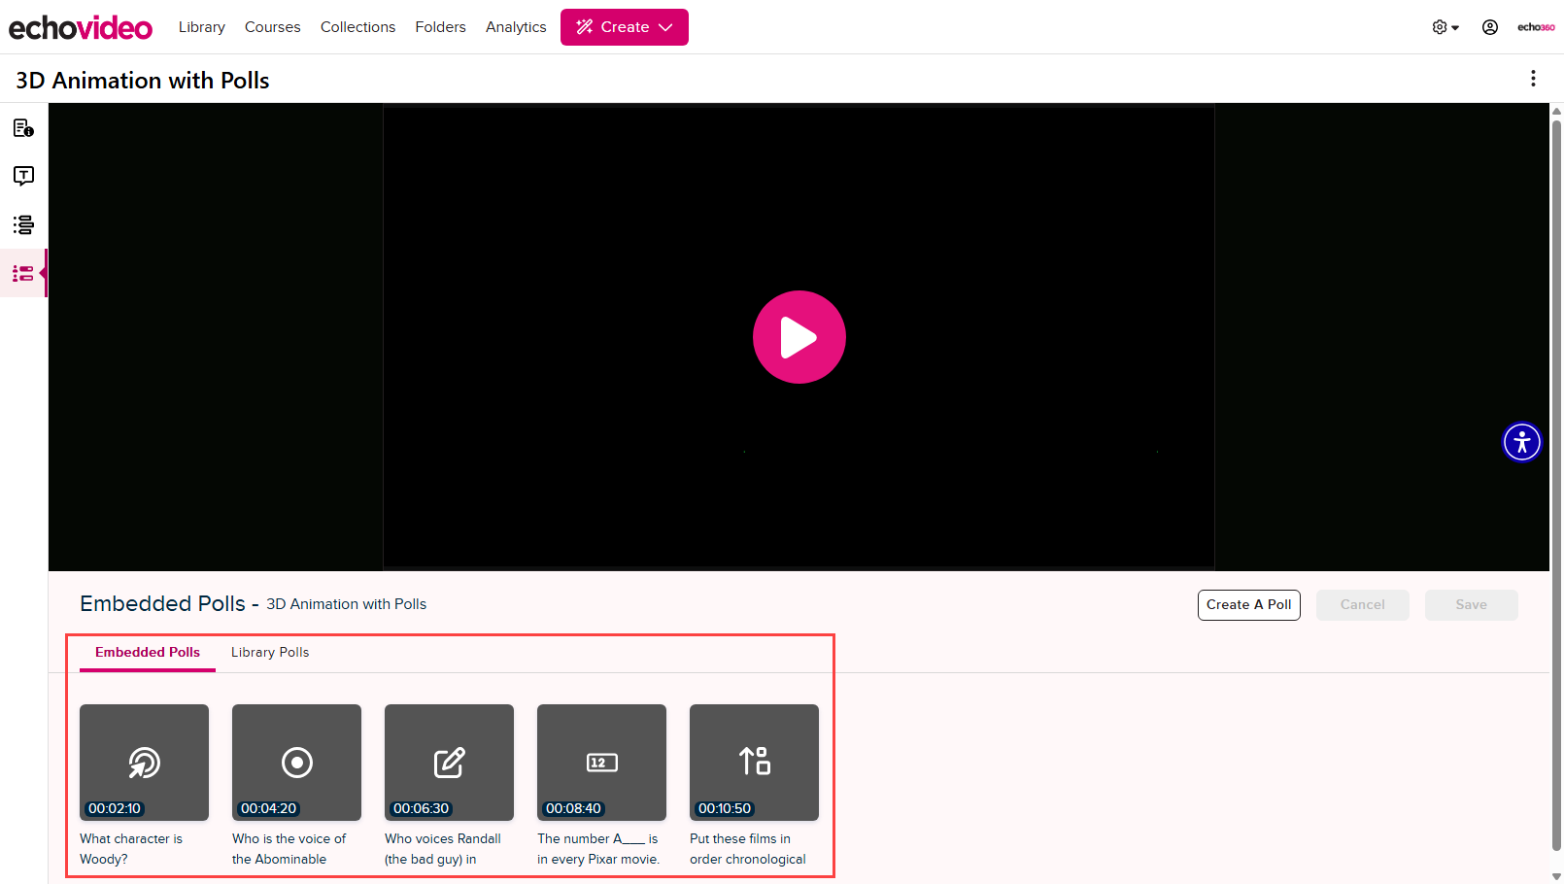Screen dimensions: 1564x884
Task: Click the '3D Animation with Polls' page title
Action: [143, 81]
